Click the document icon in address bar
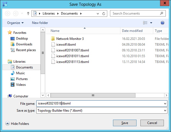171x132 pixels. [x=35, y=13]
